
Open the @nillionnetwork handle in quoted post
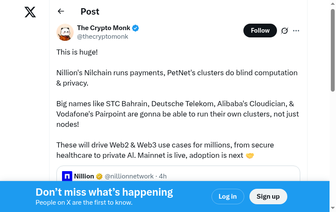[129, 176]
